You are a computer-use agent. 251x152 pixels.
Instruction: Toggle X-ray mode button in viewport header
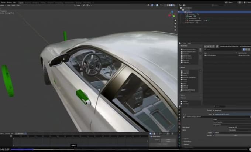coord(165,5)
